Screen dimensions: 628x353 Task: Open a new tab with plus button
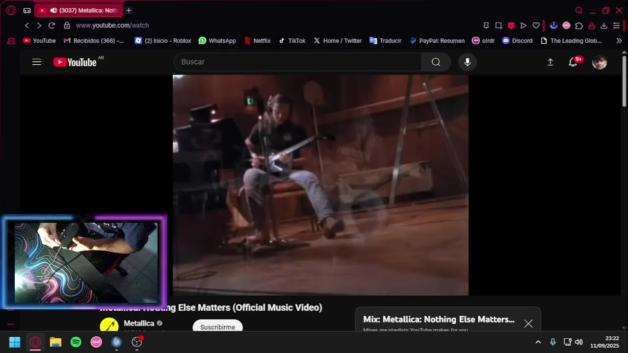click(129, 10)
